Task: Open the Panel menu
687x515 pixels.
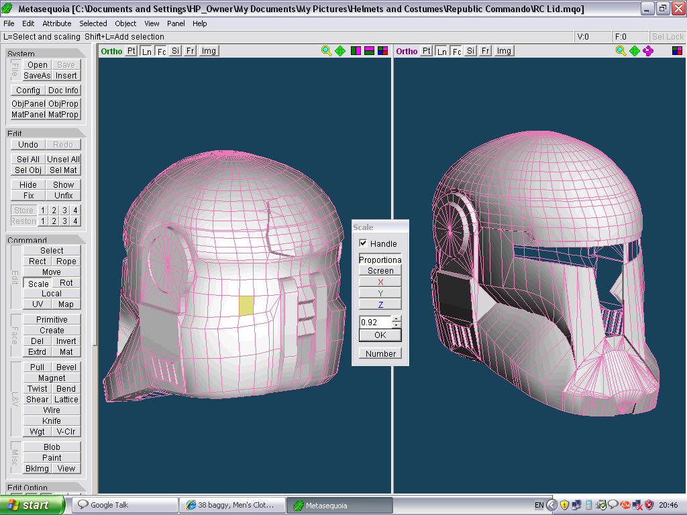Action: pyautogui.click(x=176, y=23)
